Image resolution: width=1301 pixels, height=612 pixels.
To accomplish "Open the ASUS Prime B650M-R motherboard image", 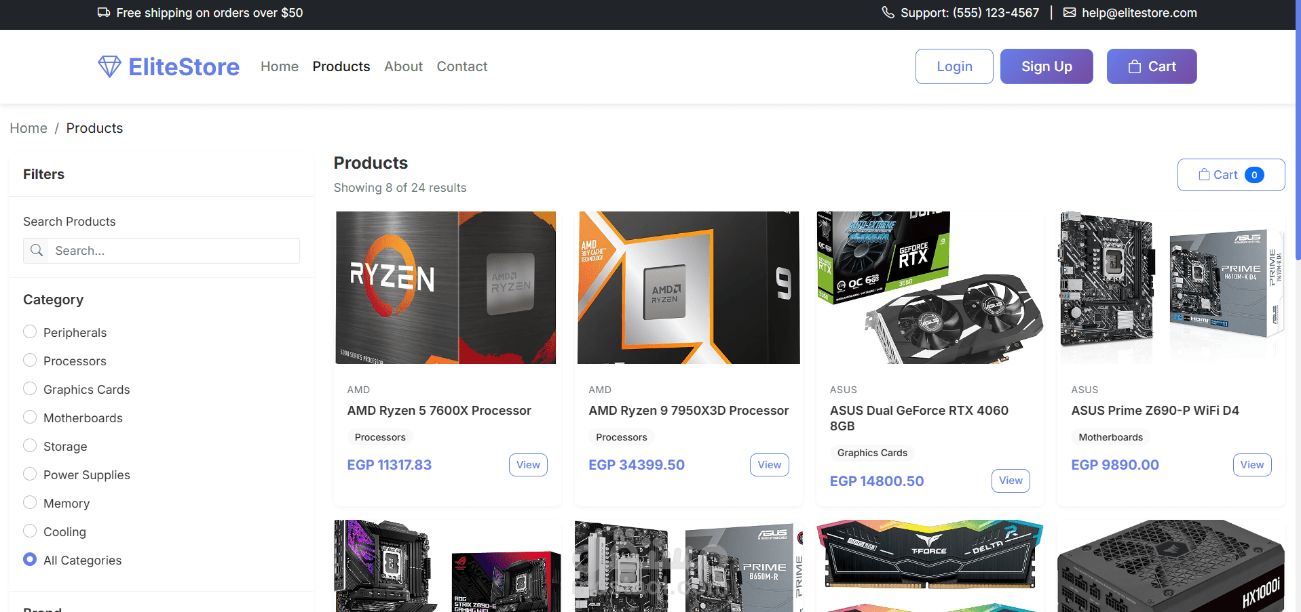I will point(688,566).
